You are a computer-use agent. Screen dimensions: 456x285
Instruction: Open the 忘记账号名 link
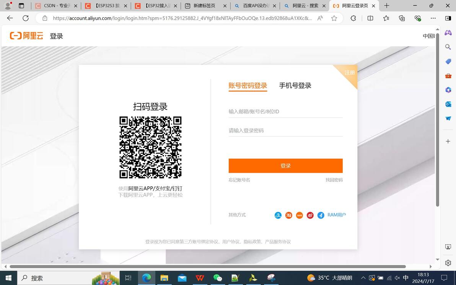point(239,180)
